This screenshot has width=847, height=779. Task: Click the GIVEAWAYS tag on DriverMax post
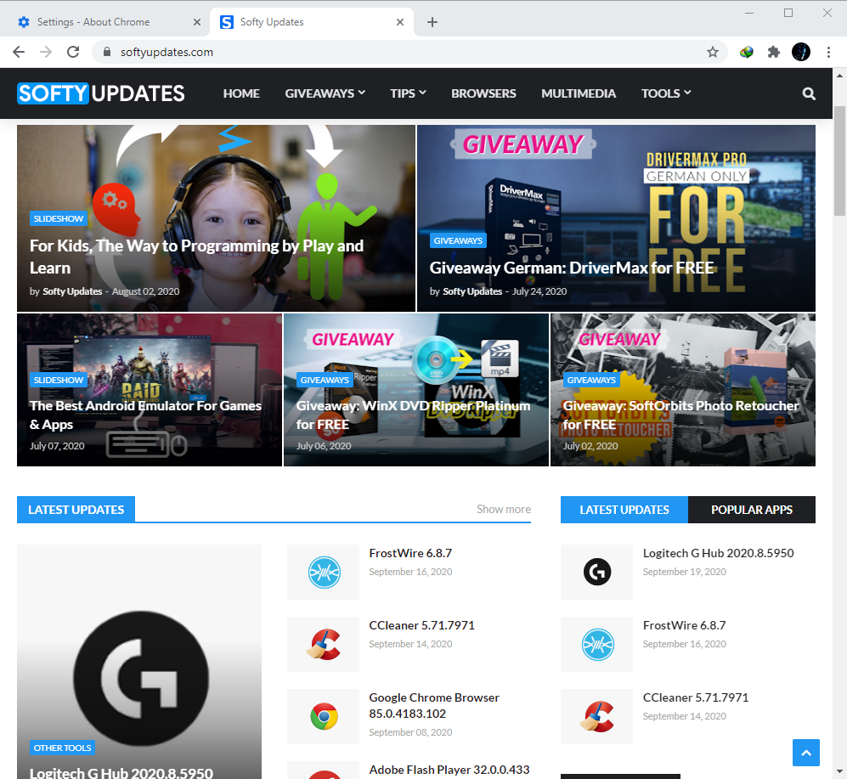458,241
